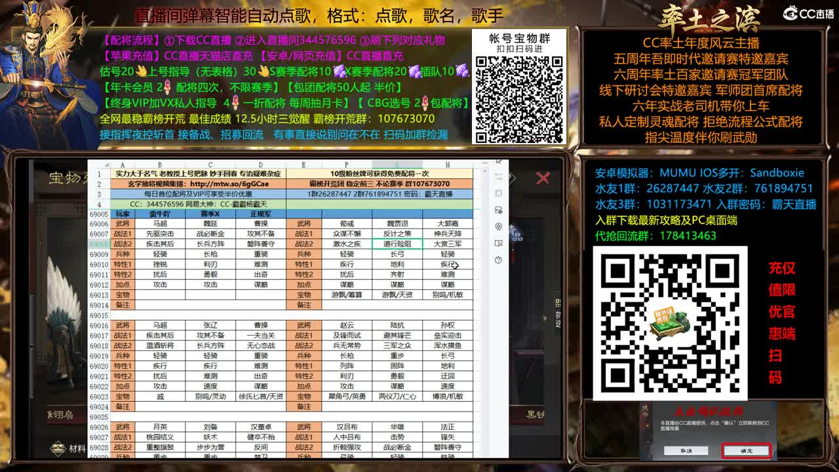Select cell 一夫当关
Viewport: 839px width, 472px height.
coord(260,336)
